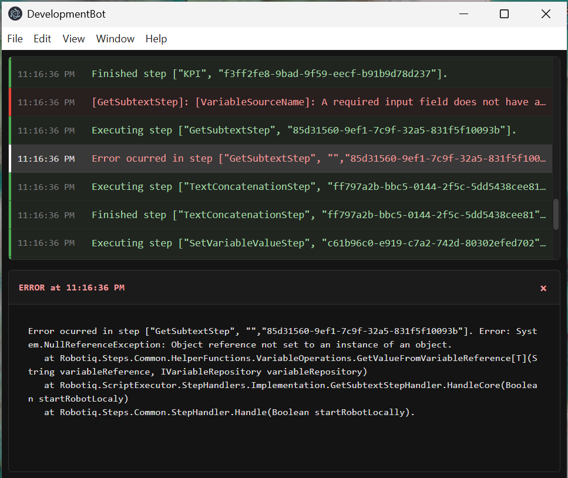
Task: Select the 'Executing step GetSubtextStep' log entry
Action: [304, 131]
